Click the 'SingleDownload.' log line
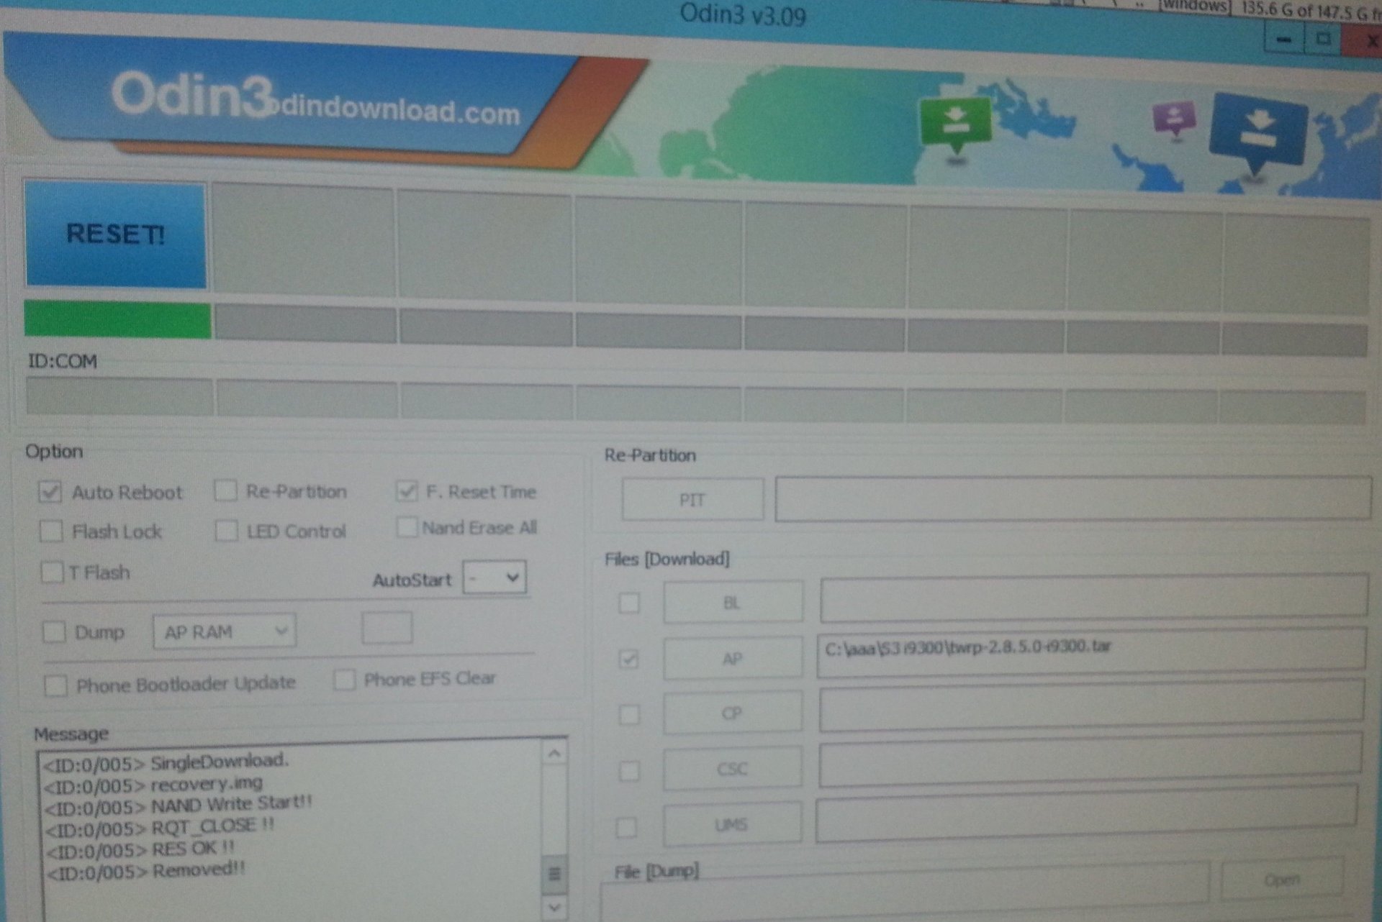The image size is (1382, 922). click(x=166, y=762)
